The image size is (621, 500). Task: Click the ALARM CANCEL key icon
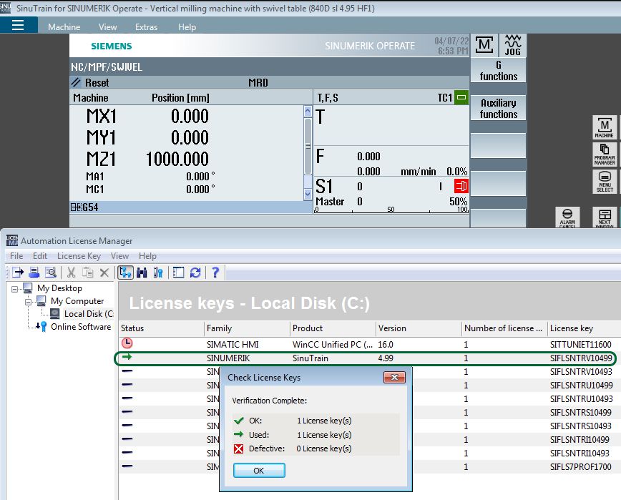567,217
